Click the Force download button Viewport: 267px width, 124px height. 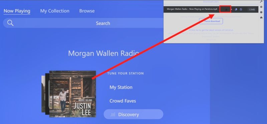(211, 21)
